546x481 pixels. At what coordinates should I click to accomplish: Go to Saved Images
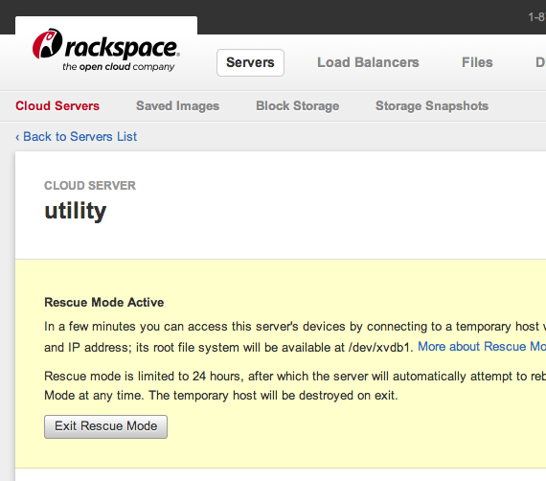coord(177,106)
